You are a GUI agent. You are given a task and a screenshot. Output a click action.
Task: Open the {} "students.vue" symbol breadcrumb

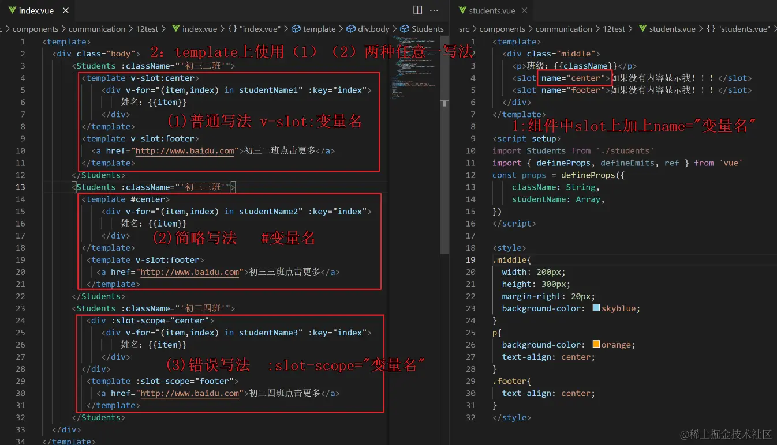pyautogui.click(x=738, y=29)
